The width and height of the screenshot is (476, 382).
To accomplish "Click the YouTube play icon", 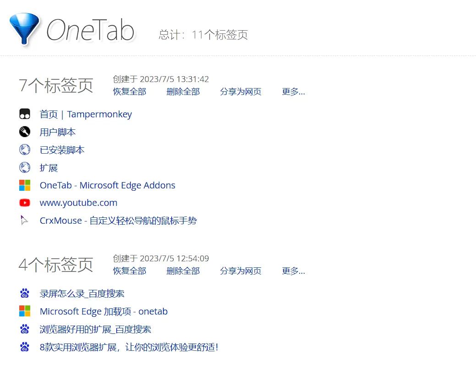I will click(x=25, y=203).
